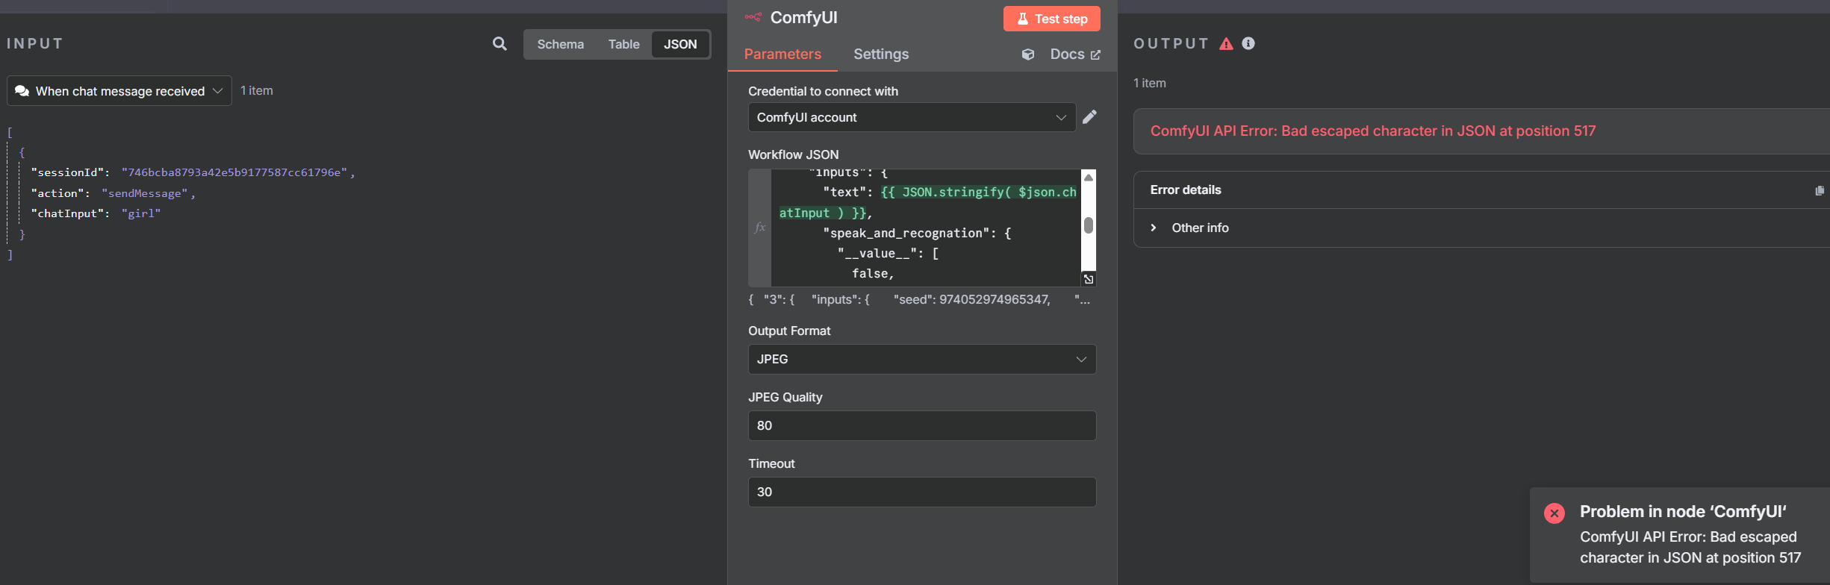Click the Docs cube icon
The width and height of the screenshot is (1830, 585).
(1028, 54)
